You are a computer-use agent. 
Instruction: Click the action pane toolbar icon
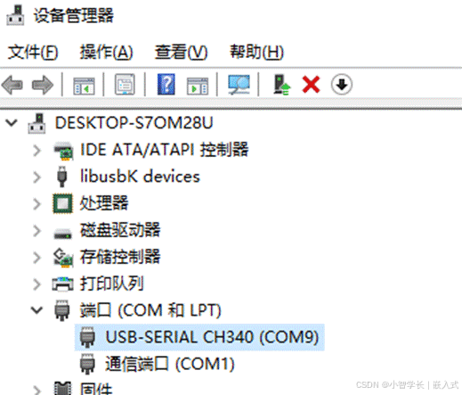(x=198, y=86)
